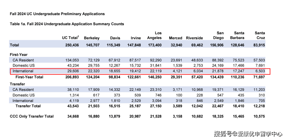Click Berkeley CA Resident value 72,129
Image resolution: width=289 pixels, height=140 pixels.
94,60
